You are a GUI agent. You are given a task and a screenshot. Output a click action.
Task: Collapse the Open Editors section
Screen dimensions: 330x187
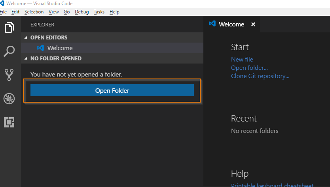26,38
